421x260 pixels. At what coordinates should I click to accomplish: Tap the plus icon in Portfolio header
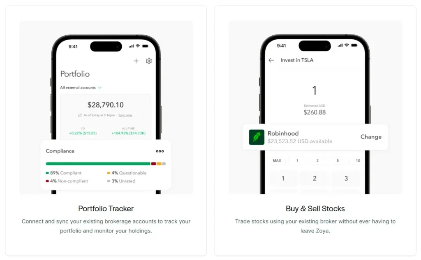click(136, 61)
